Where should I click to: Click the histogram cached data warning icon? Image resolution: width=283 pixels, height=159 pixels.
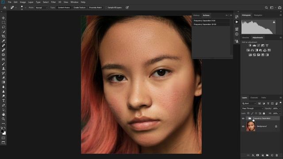274,22
